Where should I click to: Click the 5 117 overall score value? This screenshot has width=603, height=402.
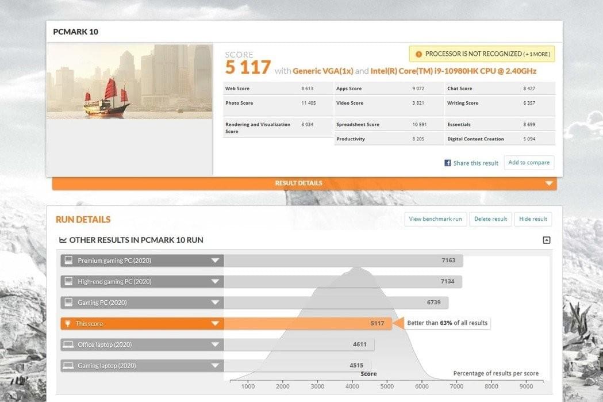248,67
